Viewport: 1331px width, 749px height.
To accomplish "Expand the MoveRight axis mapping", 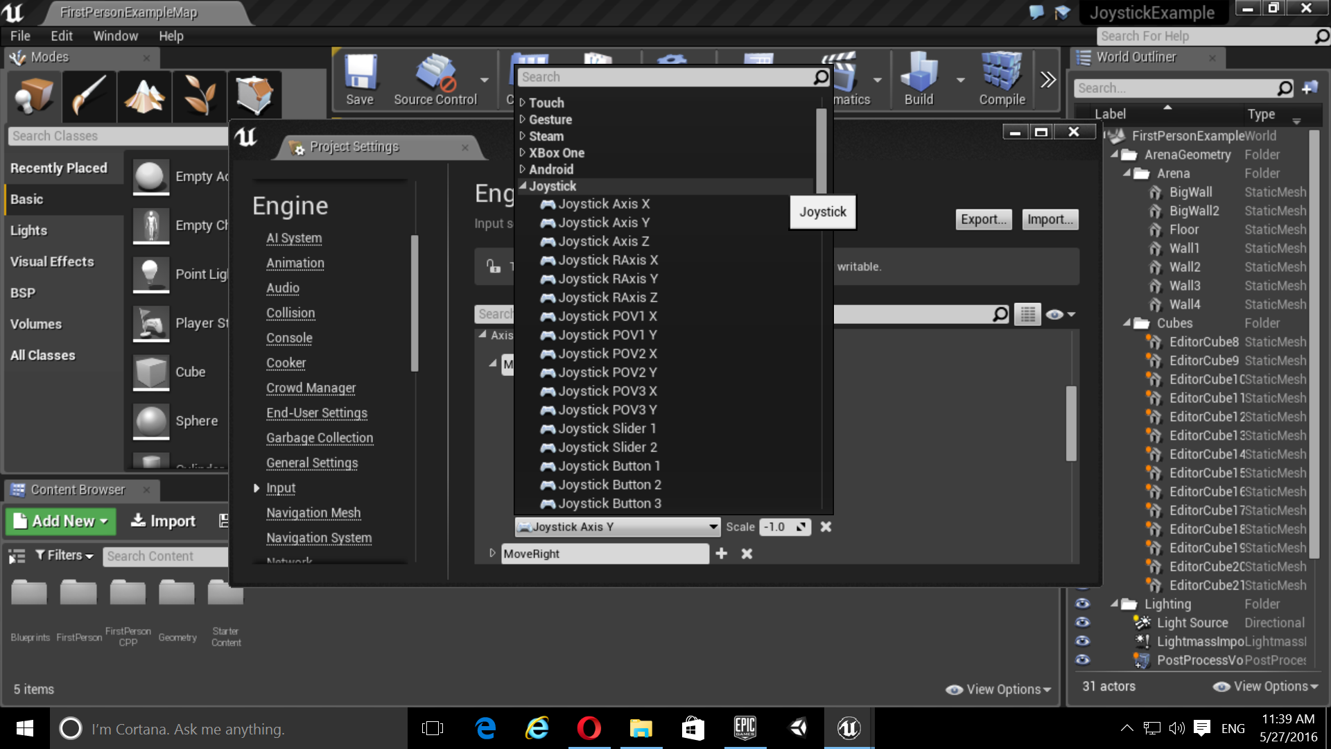I will pos(492,553).
